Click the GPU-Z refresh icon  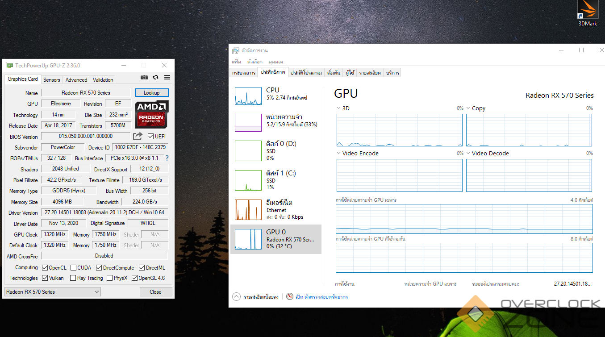(x=155, y=77)
